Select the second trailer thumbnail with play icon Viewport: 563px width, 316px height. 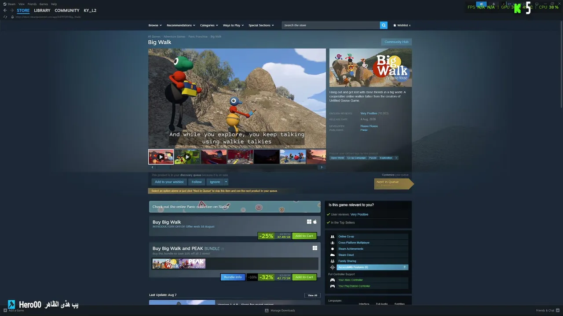click(187, 157)
